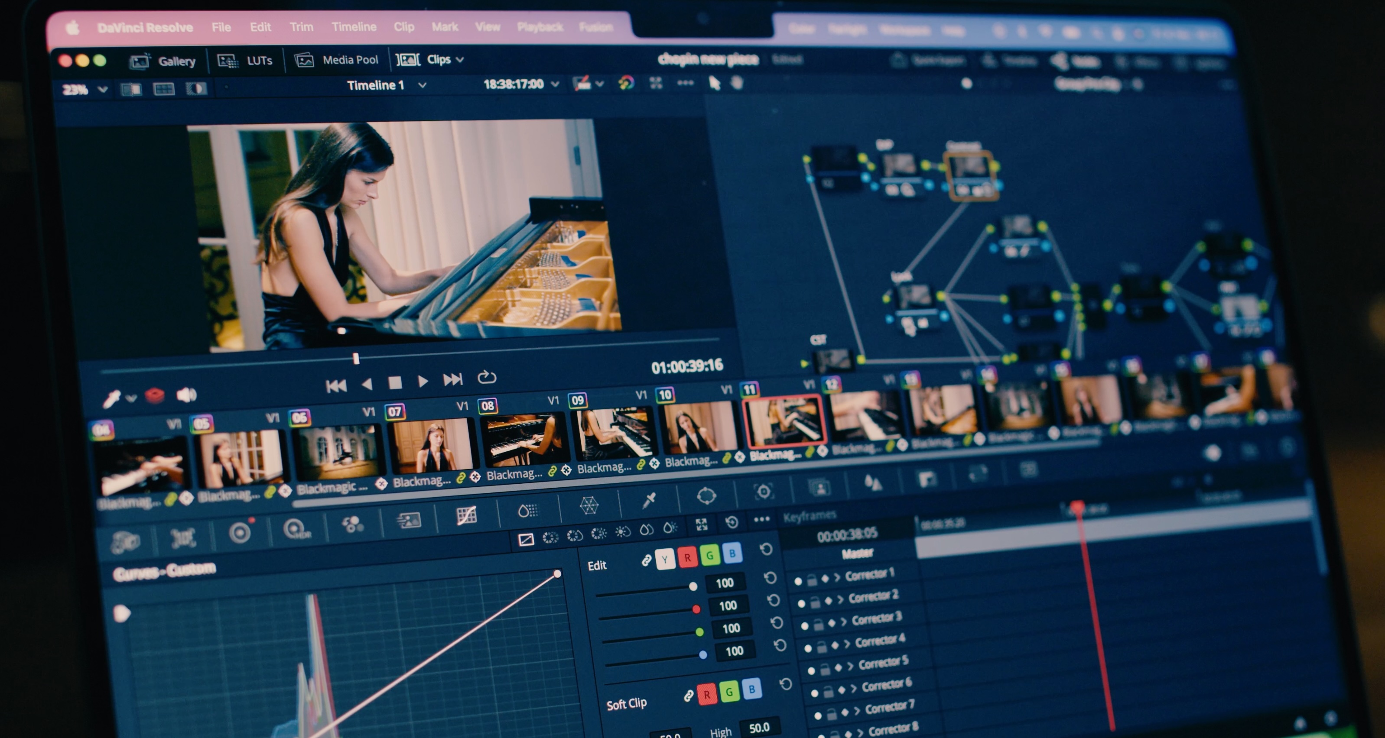Click the green intensity slider handle

coord(699,632)
